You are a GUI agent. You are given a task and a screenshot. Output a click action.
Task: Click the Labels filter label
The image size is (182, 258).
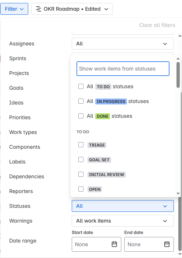tap(17, 162)
